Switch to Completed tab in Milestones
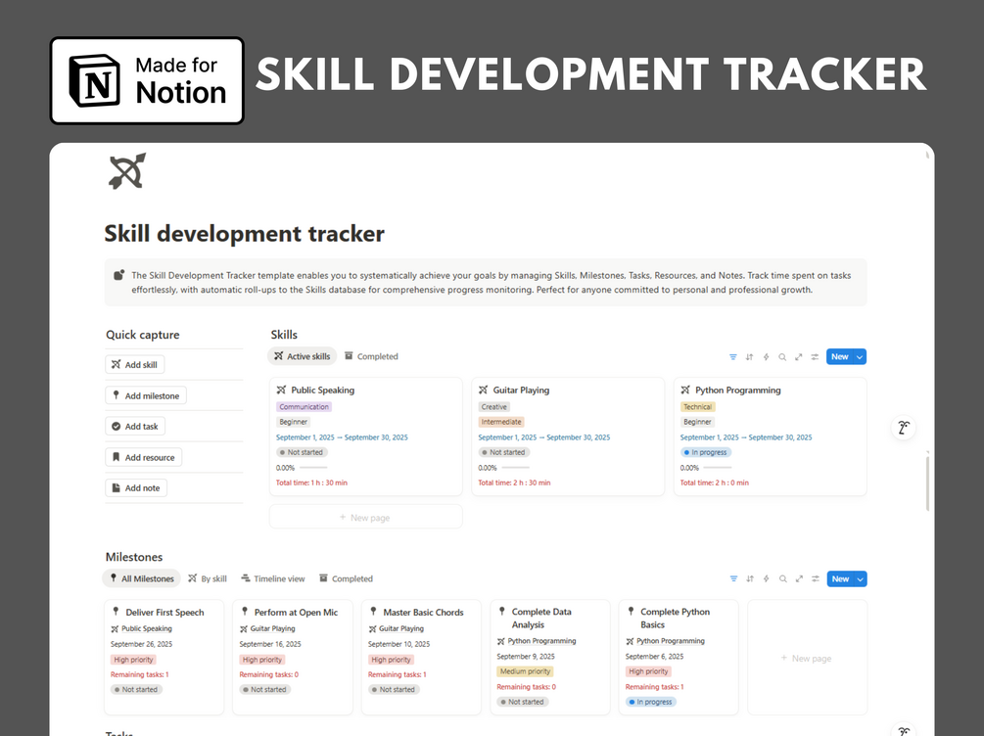This screenshot has height=736, width=984. 346,578
